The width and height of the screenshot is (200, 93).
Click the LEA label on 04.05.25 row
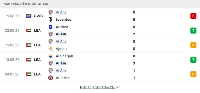tap(37, 74)
